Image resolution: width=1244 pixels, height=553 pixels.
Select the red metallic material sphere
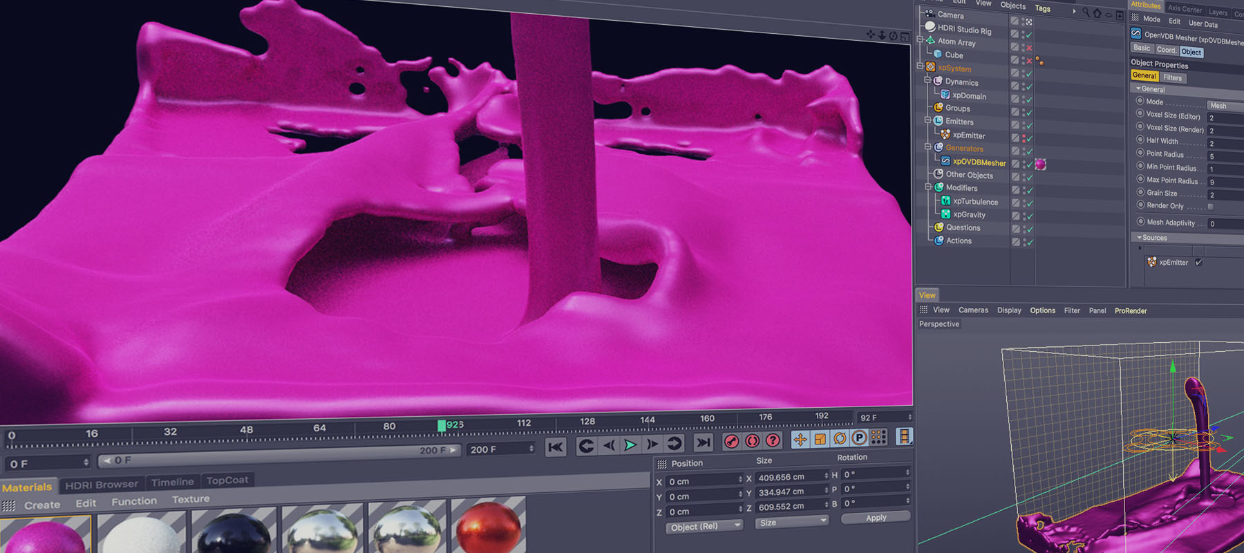487,528
